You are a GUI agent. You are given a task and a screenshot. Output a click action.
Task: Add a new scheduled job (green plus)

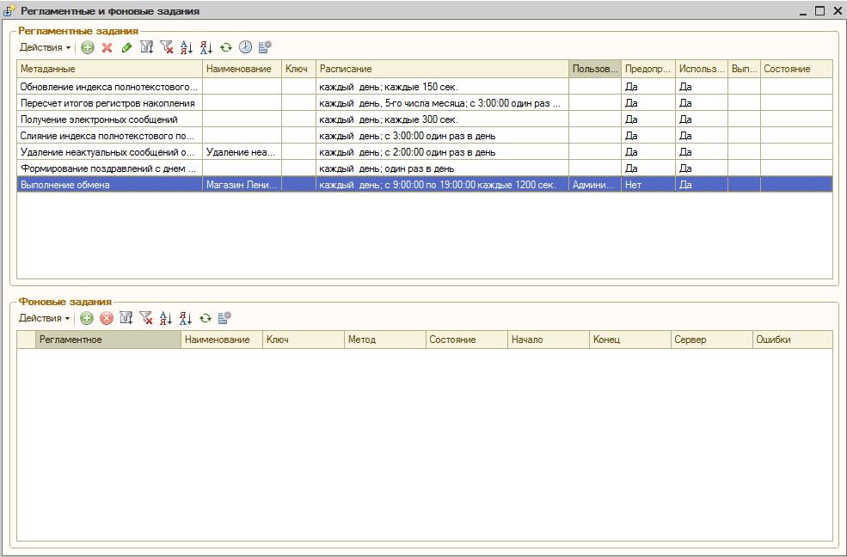pyautogui.click(x=88, y=47)
